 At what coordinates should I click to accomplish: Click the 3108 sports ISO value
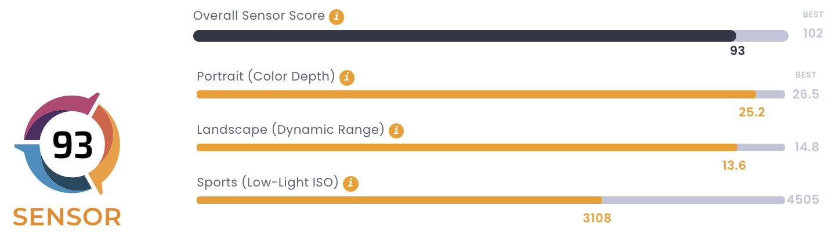tap(597, 219)
